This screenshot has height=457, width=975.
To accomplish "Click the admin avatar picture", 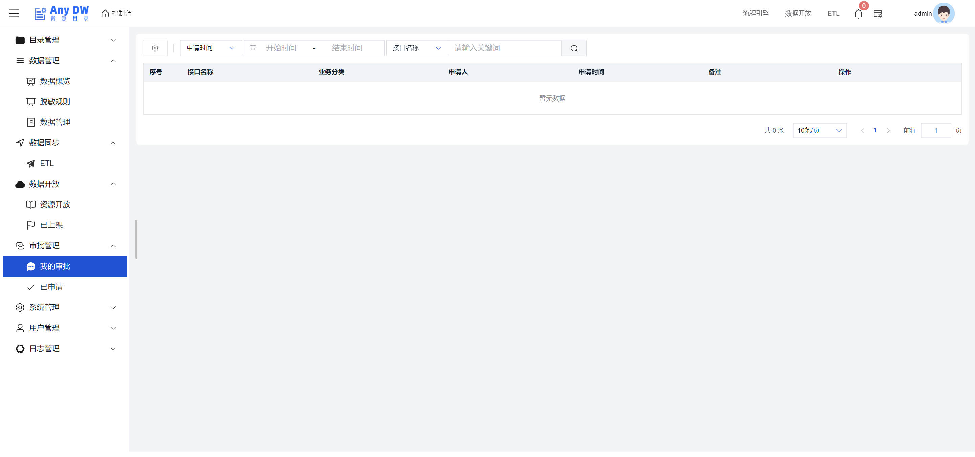I will pos(943,13).
